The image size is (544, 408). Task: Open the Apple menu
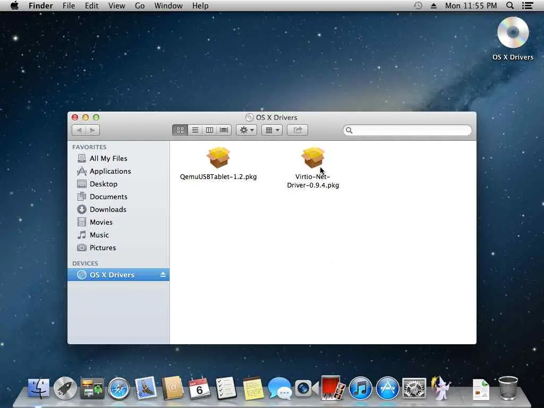(14, 5)
